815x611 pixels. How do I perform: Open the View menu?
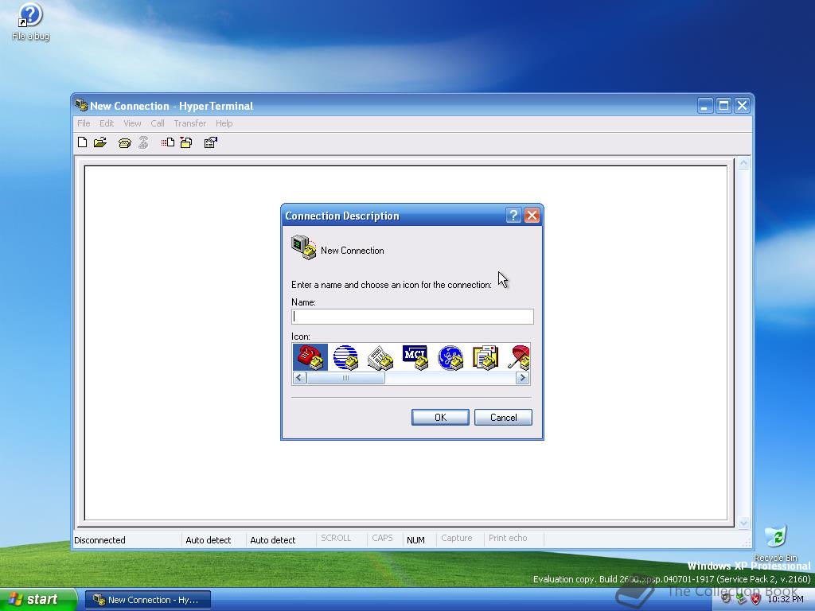(132, 123)
